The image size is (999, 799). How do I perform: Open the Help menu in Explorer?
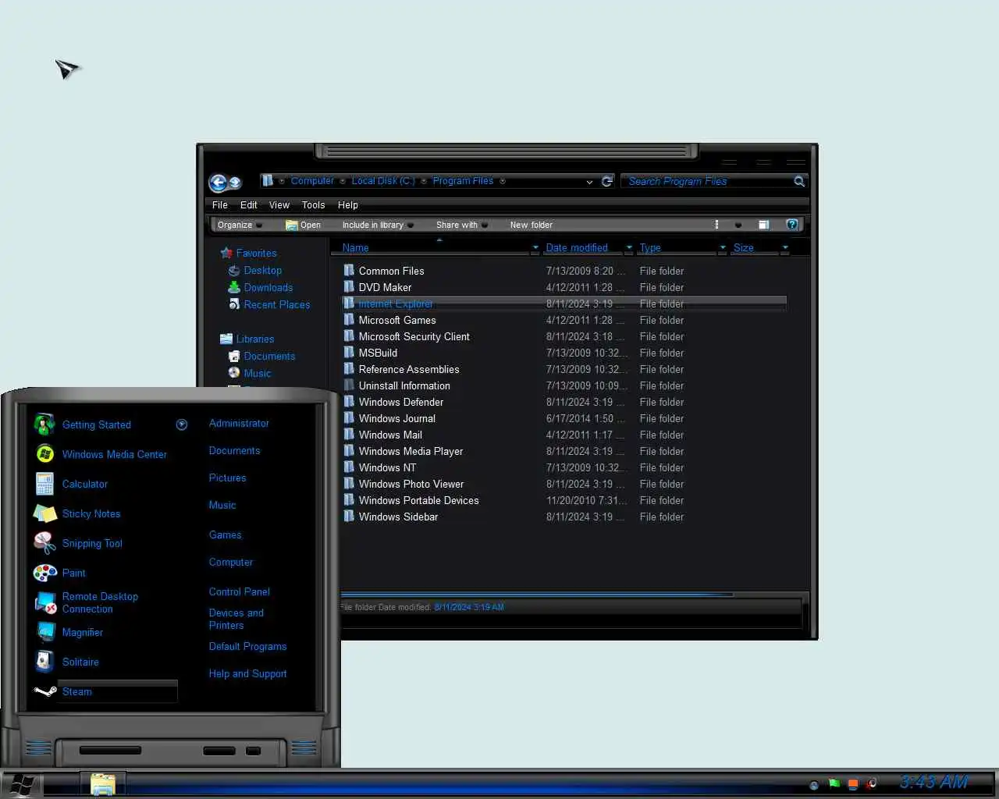coord(348,205)
